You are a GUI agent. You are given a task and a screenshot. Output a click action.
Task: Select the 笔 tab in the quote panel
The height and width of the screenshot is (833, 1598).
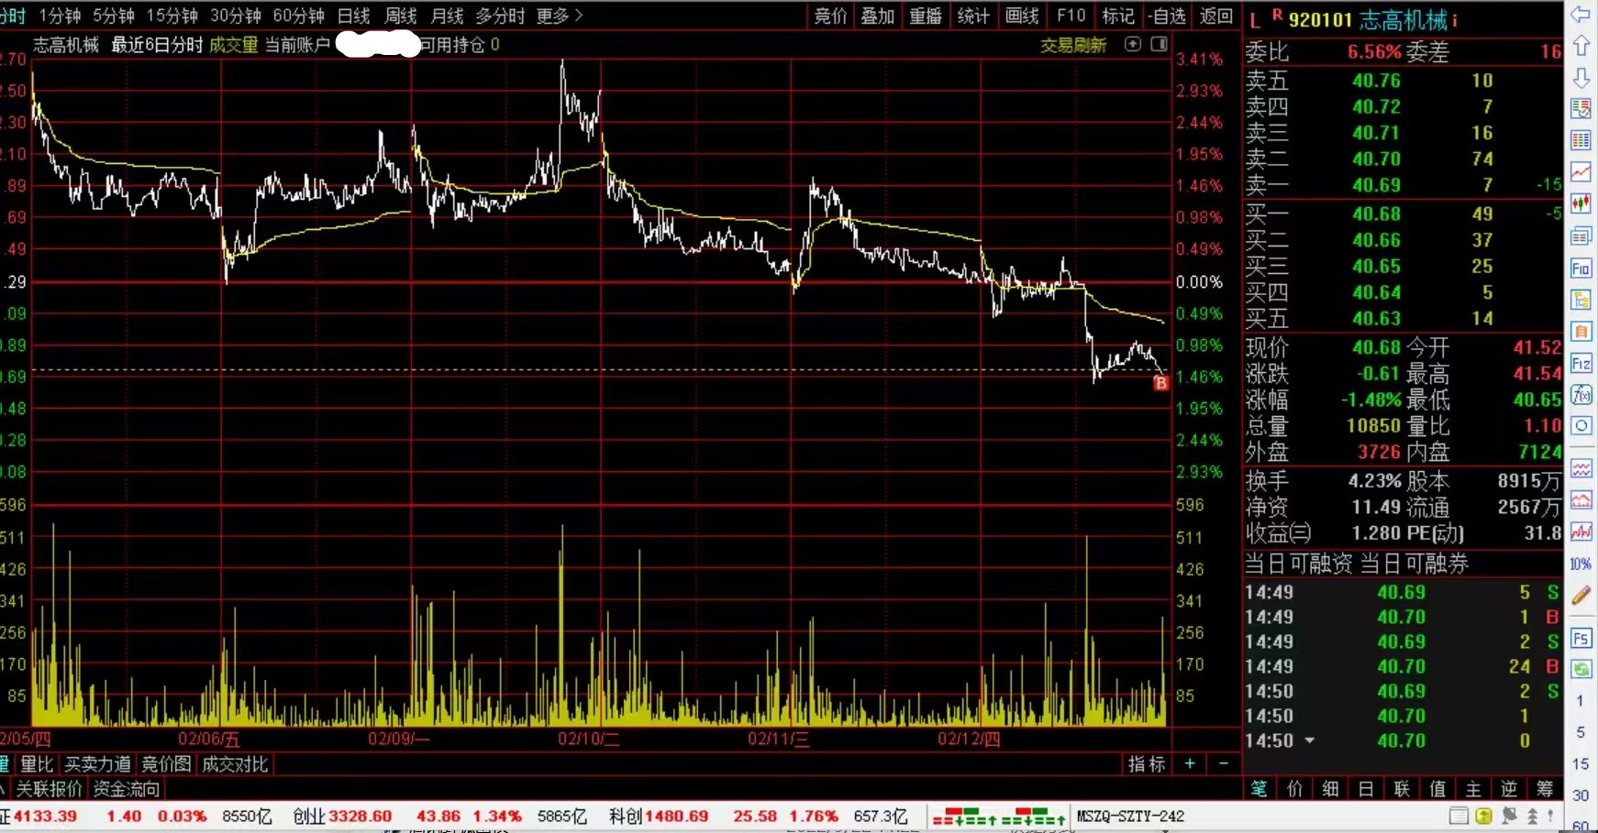click(x=1259, y=788)
